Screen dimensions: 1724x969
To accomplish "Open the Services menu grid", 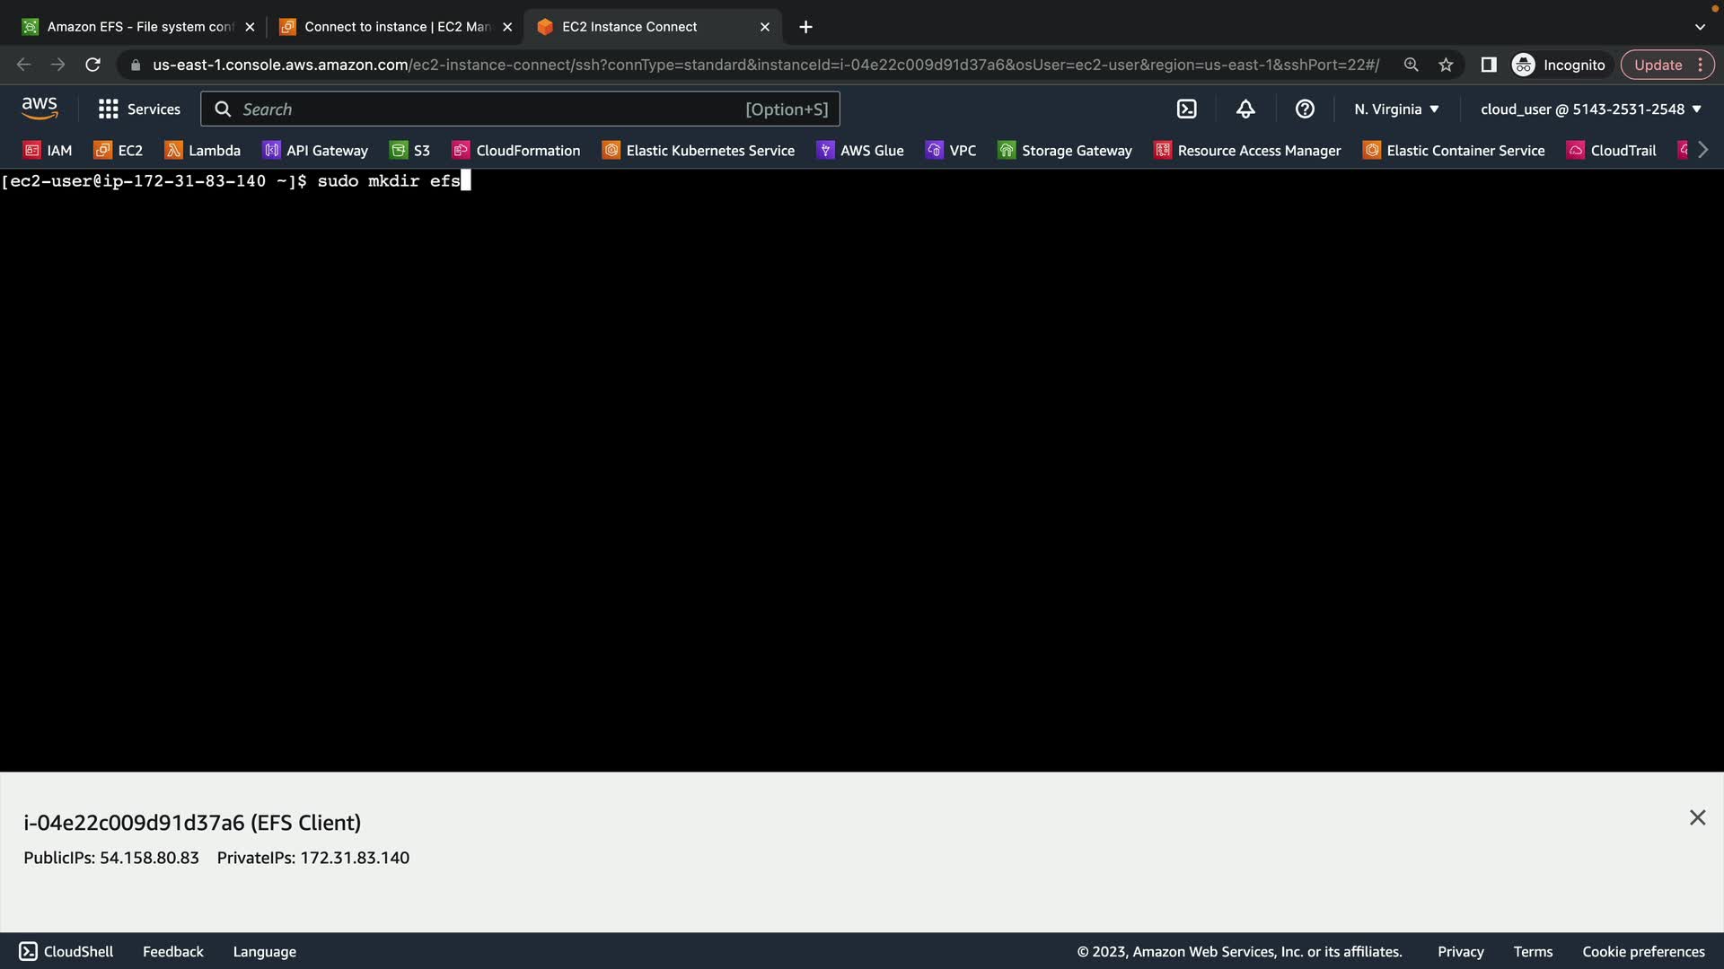I will [x=139, y=109].
